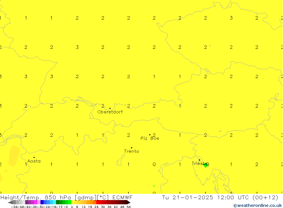Click the ECMWF model label
283x208 pixels.
pos(122,198)
